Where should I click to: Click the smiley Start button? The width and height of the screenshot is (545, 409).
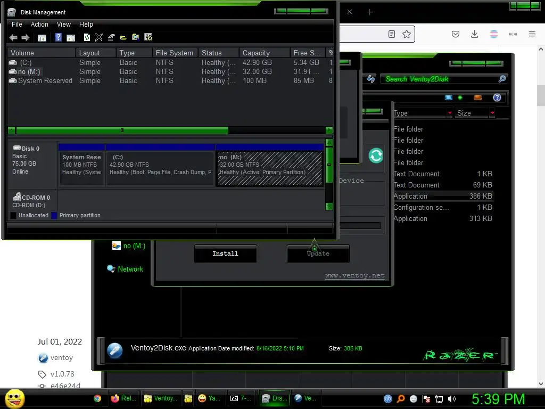point(14,398)
